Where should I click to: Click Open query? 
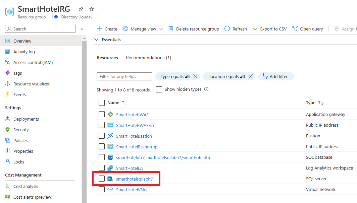tap(308, 29)
